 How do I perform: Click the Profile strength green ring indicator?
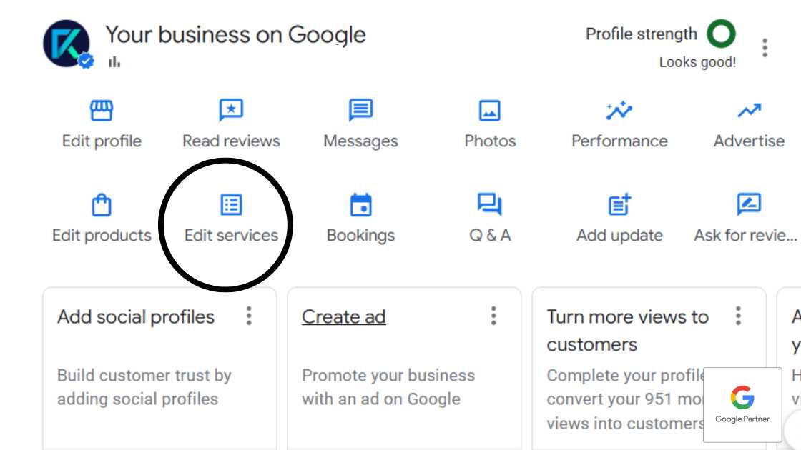(x=721, y=34)
